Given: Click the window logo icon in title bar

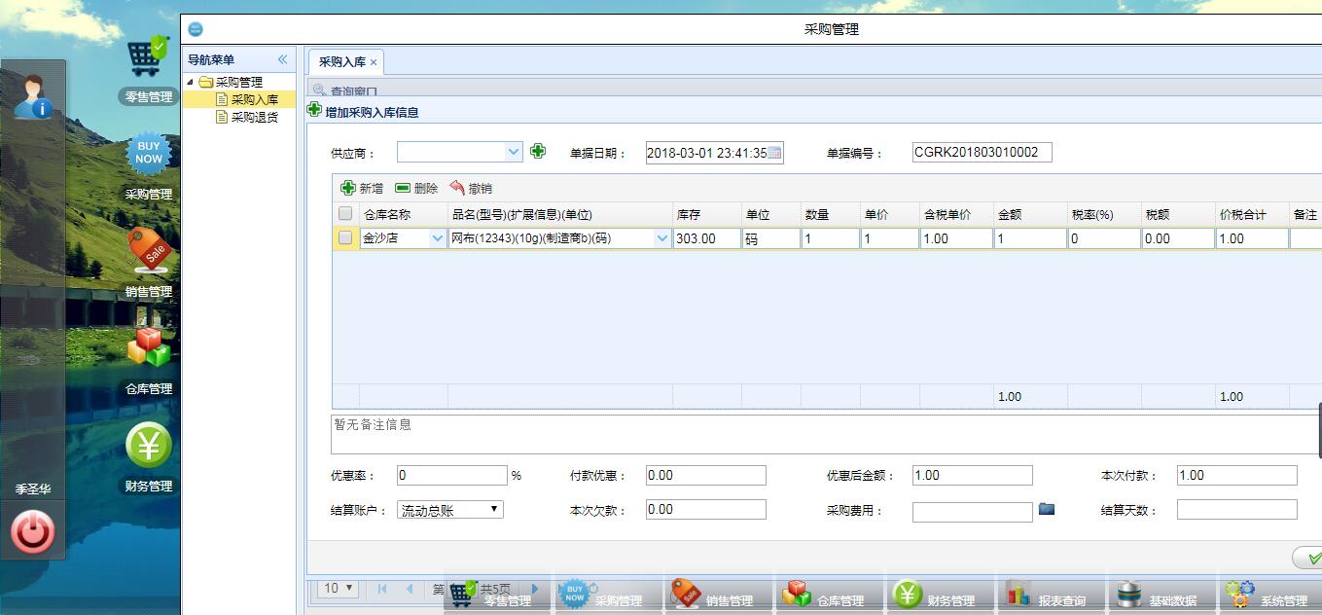Looking at the screenshot, I should click(196, 29).
